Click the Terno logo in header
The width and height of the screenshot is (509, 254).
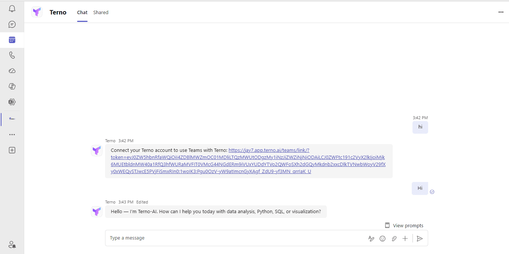(37, 12)
